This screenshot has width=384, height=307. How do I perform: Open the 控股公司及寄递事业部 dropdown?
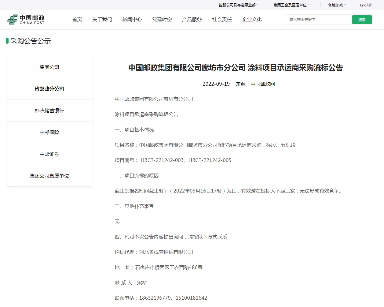(x=239, y=5)
